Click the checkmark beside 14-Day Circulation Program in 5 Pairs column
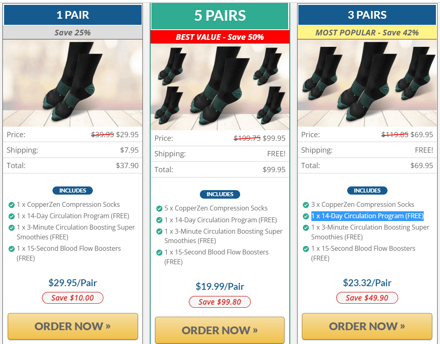The image size is (440, 344). pyautogui.click(x=159, y=219)
